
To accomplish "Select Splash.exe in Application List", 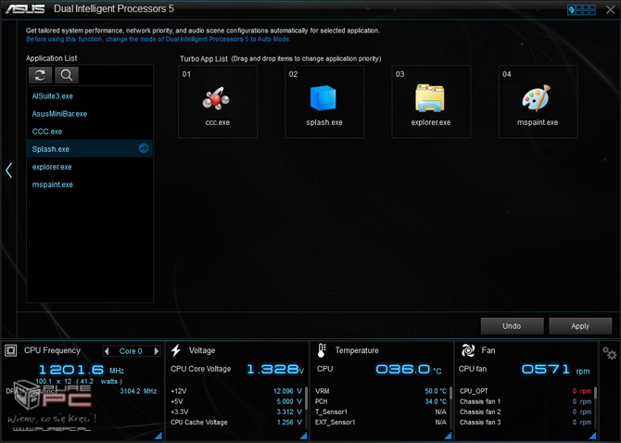I will point(90,149).
